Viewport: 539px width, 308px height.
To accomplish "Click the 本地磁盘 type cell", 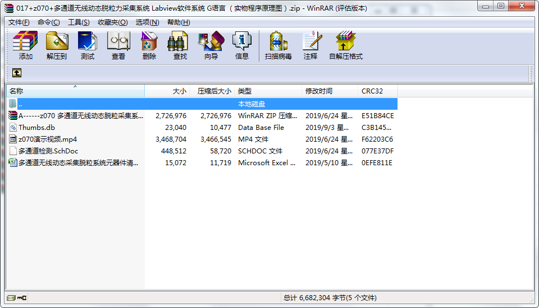I will coord(252,104).
